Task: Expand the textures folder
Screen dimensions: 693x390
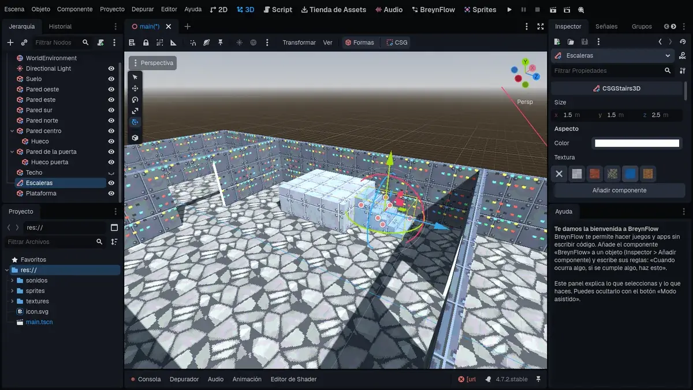Action: (x=12, y=302)
